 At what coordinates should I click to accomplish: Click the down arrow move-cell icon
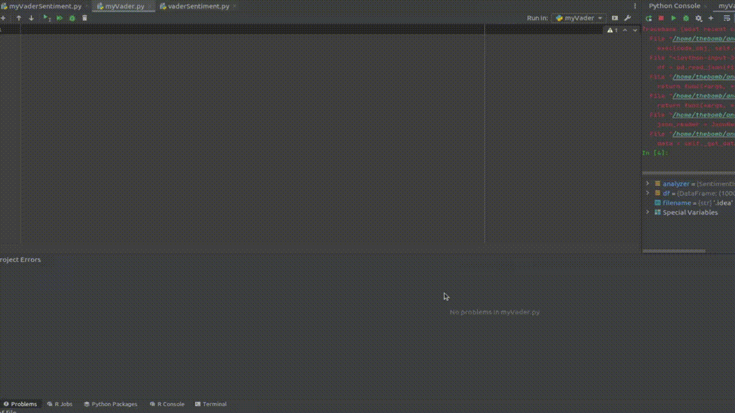32,18
